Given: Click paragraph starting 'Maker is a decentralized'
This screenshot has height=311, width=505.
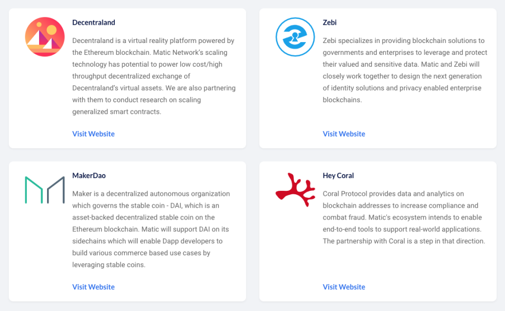Looking at the screenshot, I should point(151,229).
